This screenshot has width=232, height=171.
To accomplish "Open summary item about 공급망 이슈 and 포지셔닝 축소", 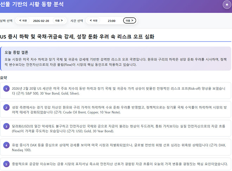I will 115,164.
